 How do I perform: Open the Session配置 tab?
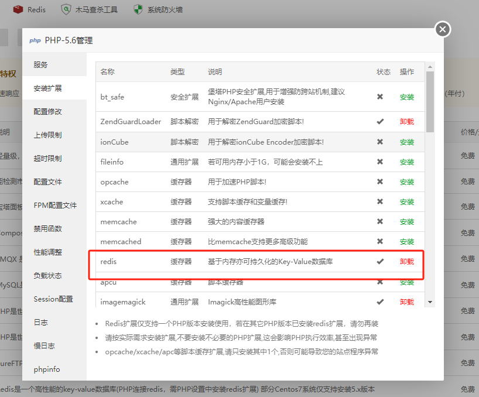53,299
